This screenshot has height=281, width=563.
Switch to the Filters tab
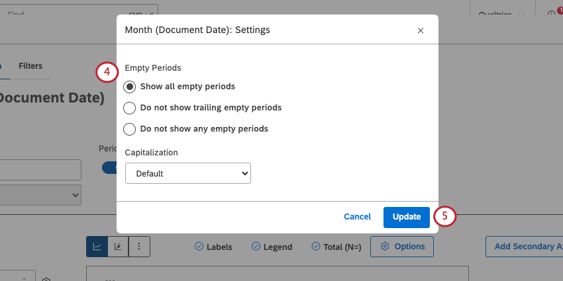pos(30,66)
